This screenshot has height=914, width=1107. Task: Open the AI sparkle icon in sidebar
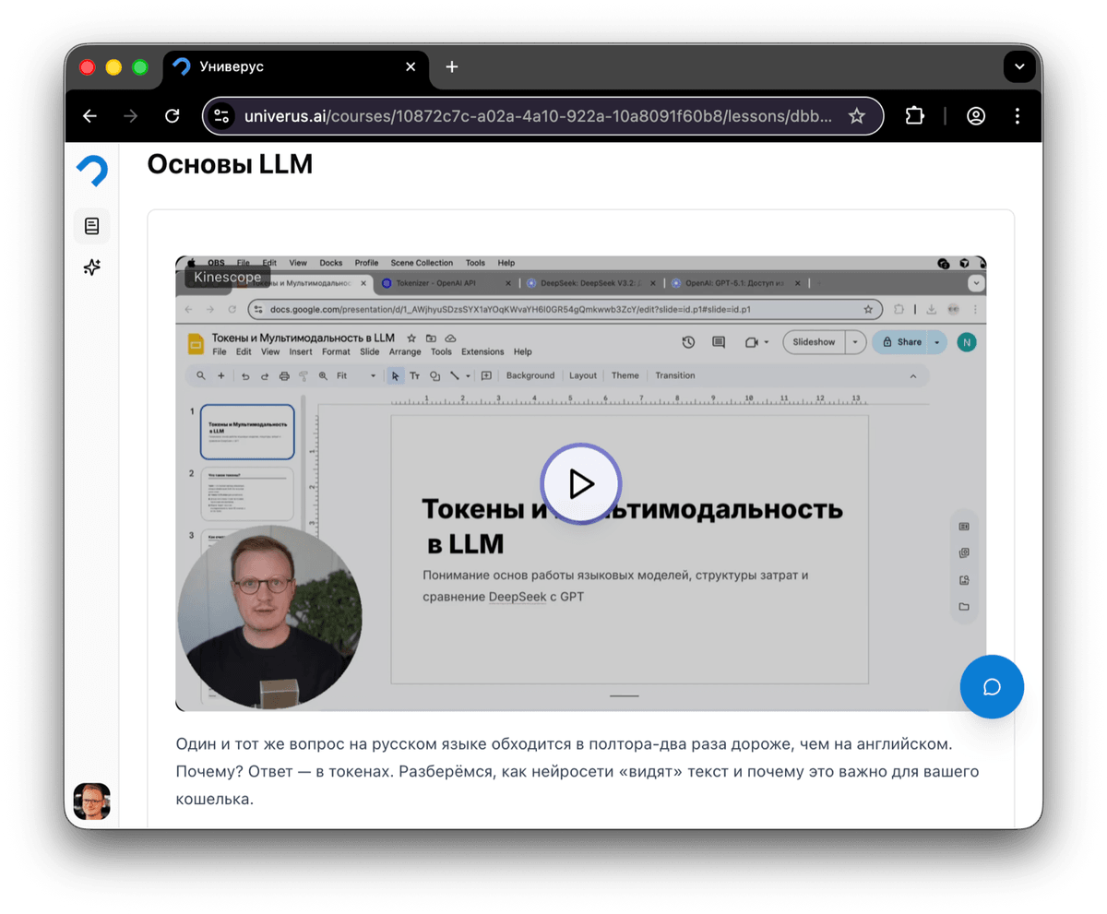91,267
